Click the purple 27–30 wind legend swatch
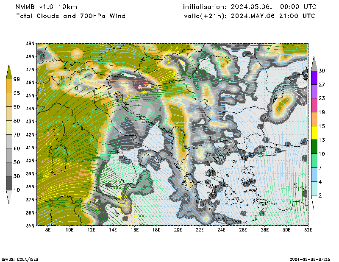The image size is (339, 262). pos(314,78)
